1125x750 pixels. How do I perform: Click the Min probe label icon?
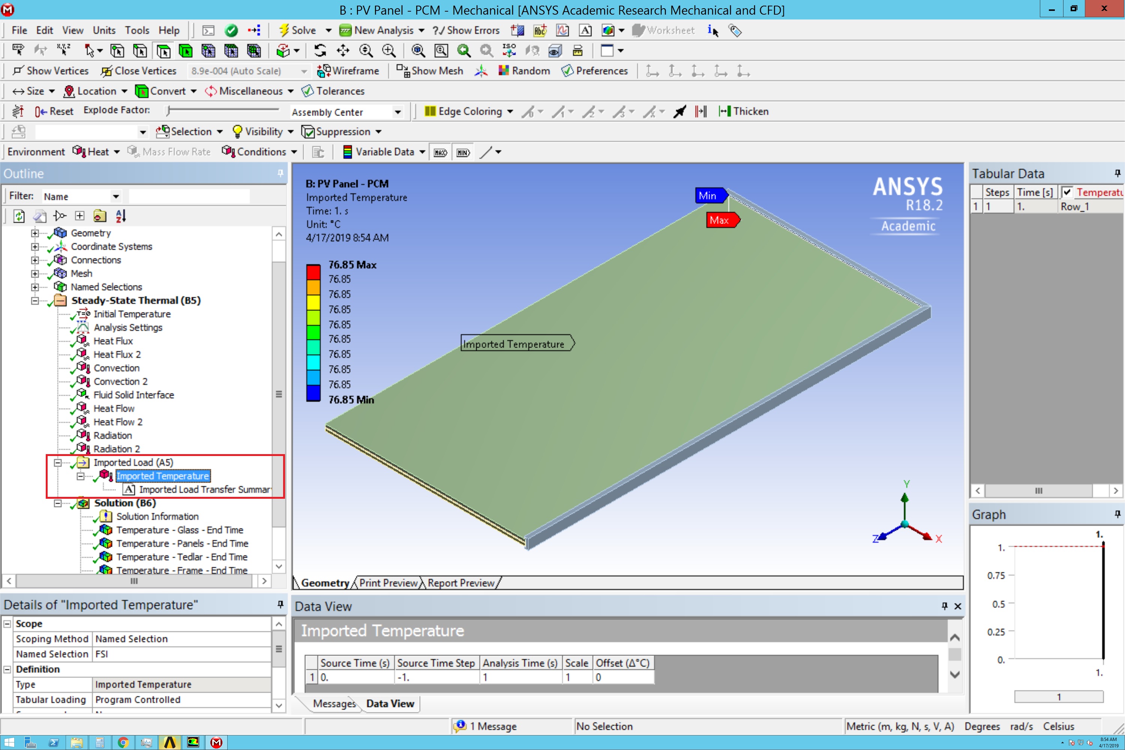click(x=462, y=152)
